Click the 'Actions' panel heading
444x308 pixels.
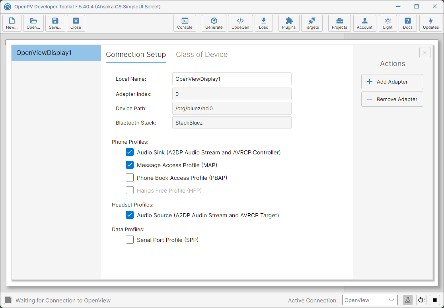pos(392,63)
